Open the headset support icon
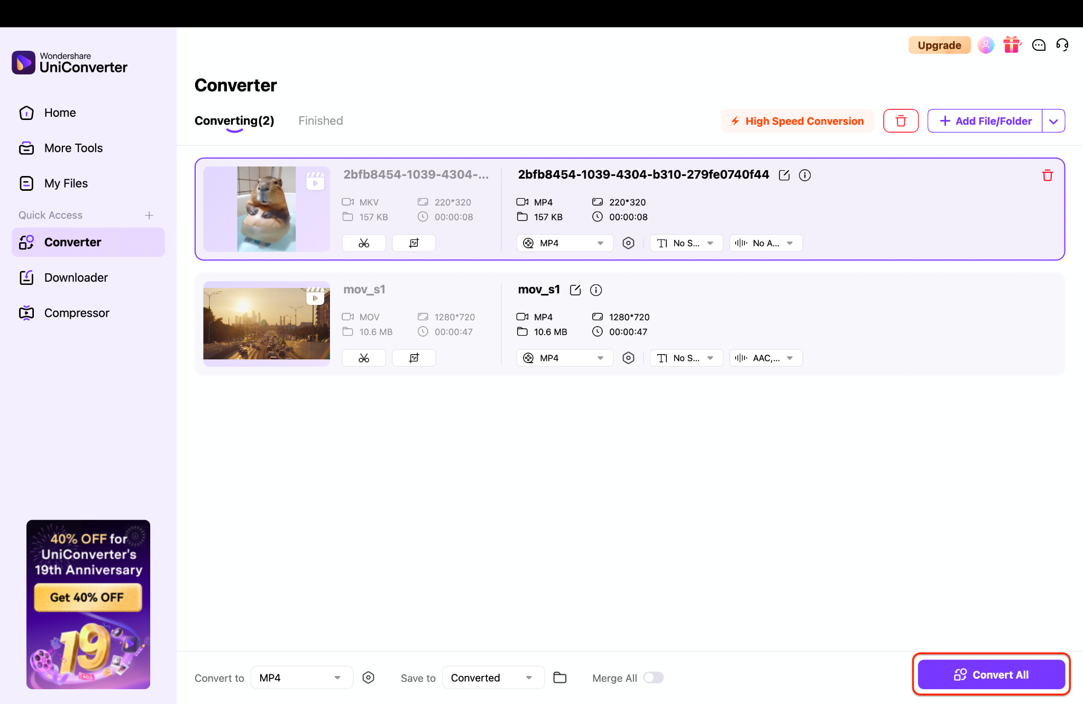The width and height of the screenshot is (1083, 704). (x=1062, y=45)
